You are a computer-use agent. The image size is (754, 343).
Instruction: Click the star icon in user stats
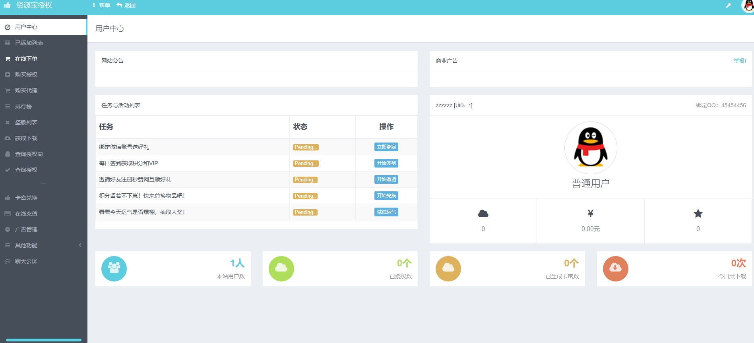pos(698,214)
